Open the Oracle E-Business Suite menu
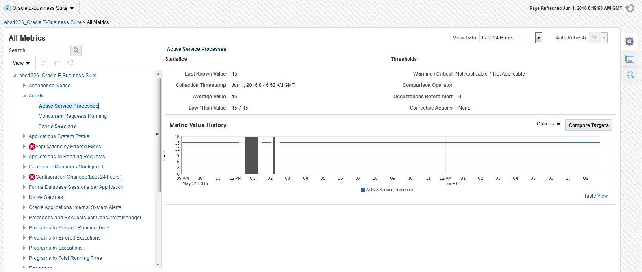642x272 pixels. (x=43, y=8)
